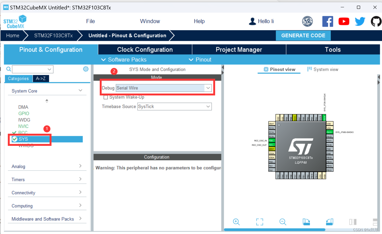
Task: Click the ST logo on the chip
Action: 301,146
